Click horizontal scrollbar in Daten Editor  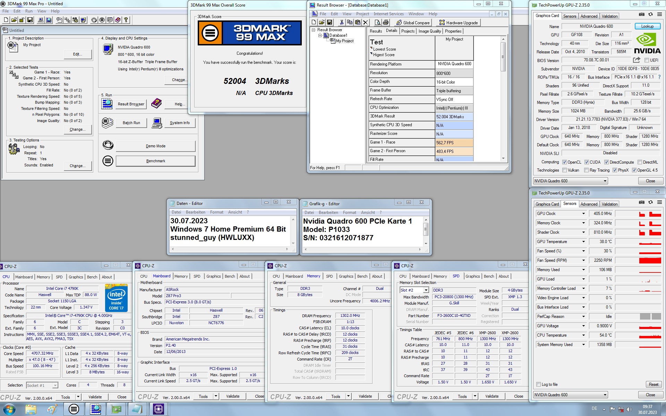pyautogui.click(x=229, y=249)
